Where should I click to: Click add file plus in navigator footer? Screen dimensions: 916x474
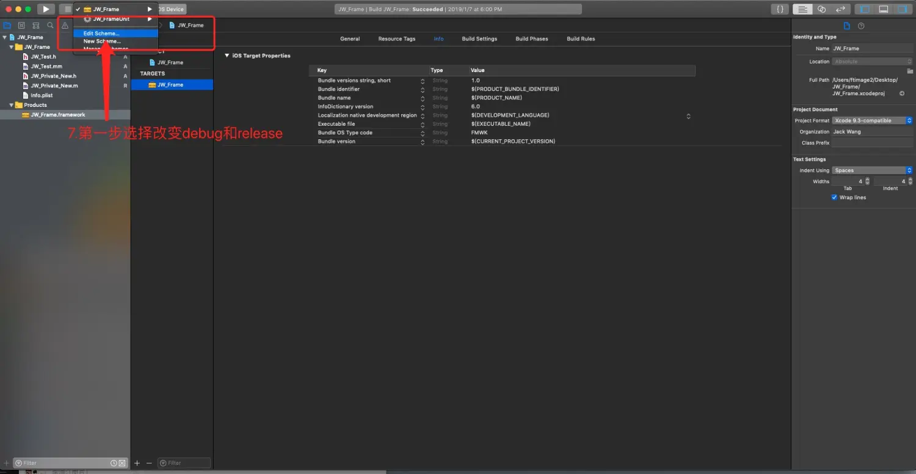click(6, 463)
